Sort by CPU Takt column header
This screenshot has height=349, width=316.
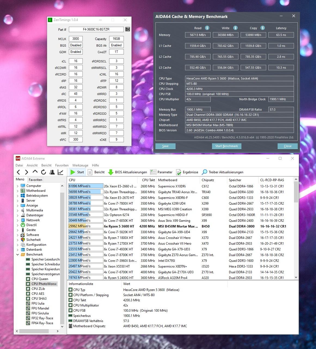point(148,180)
